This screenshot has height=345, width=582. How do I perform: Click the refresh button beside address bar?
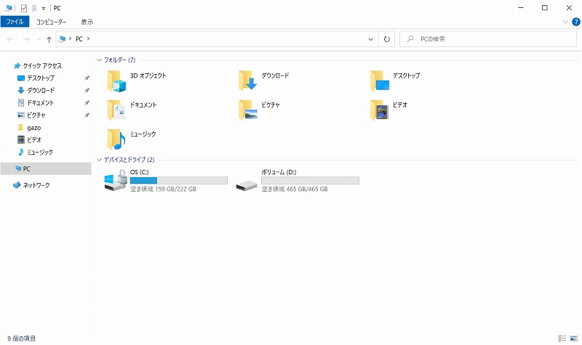387,39
